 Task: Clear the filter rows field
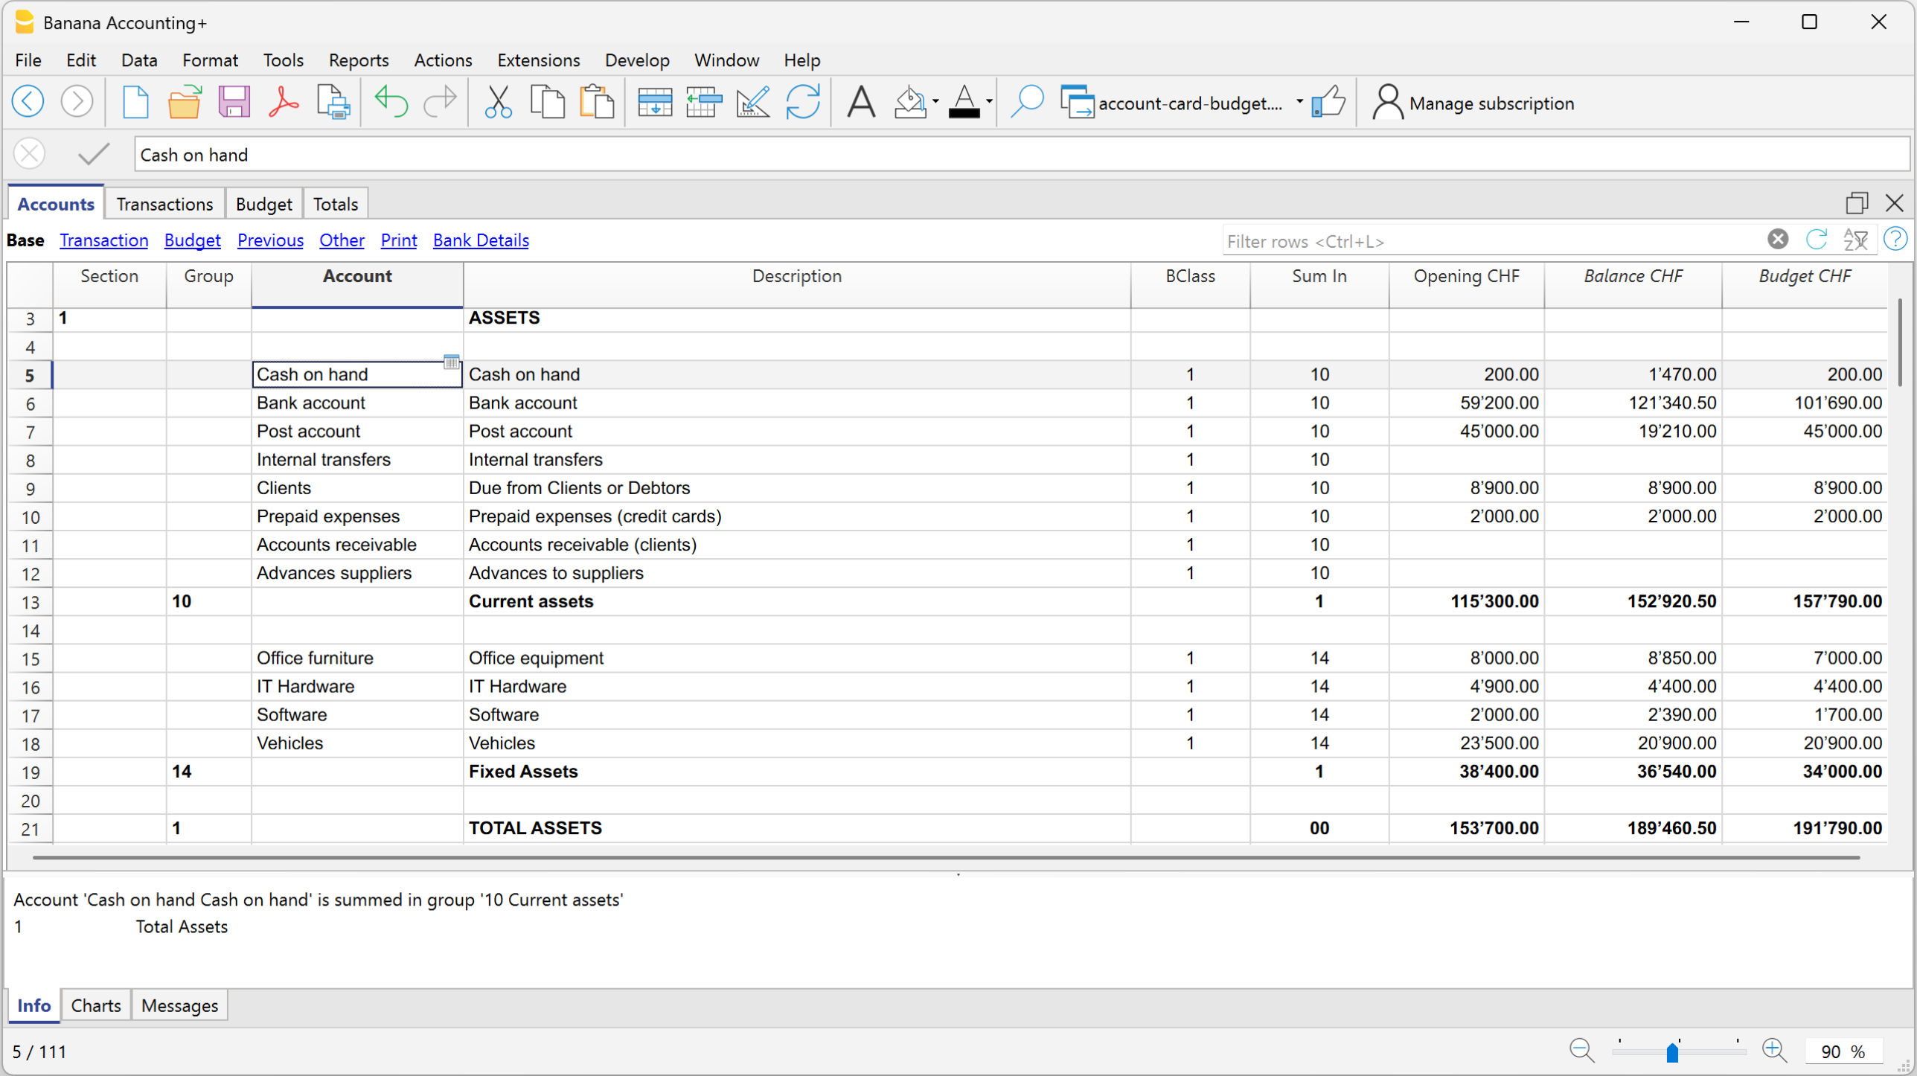pos(1778,240)
